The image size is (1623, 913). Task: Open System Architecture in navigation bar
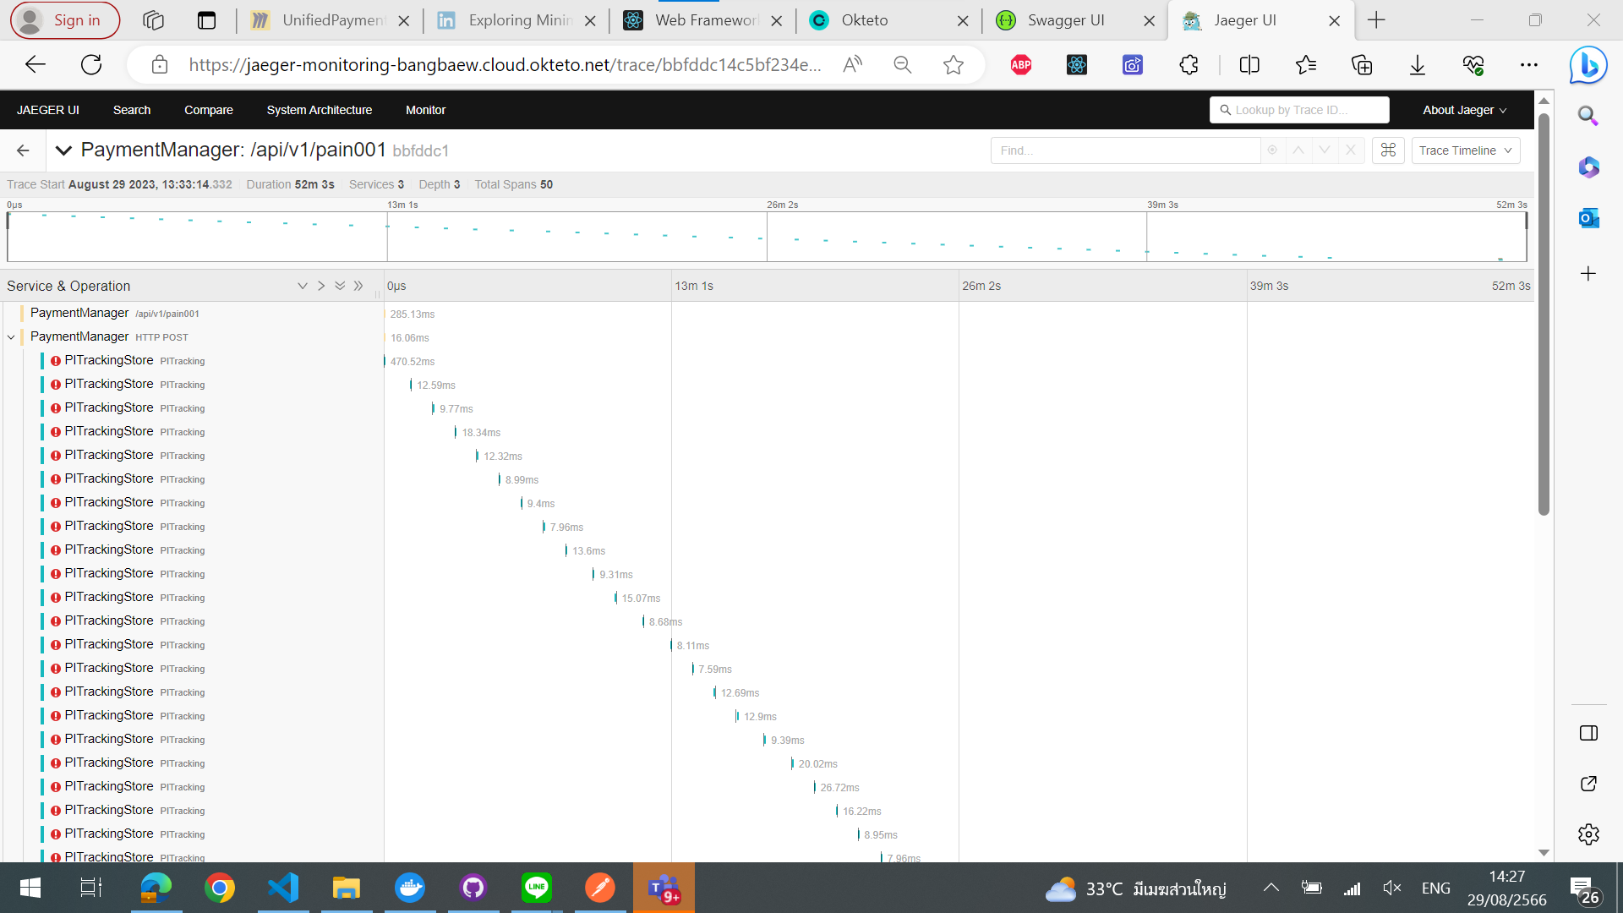[x=319, y=110]
